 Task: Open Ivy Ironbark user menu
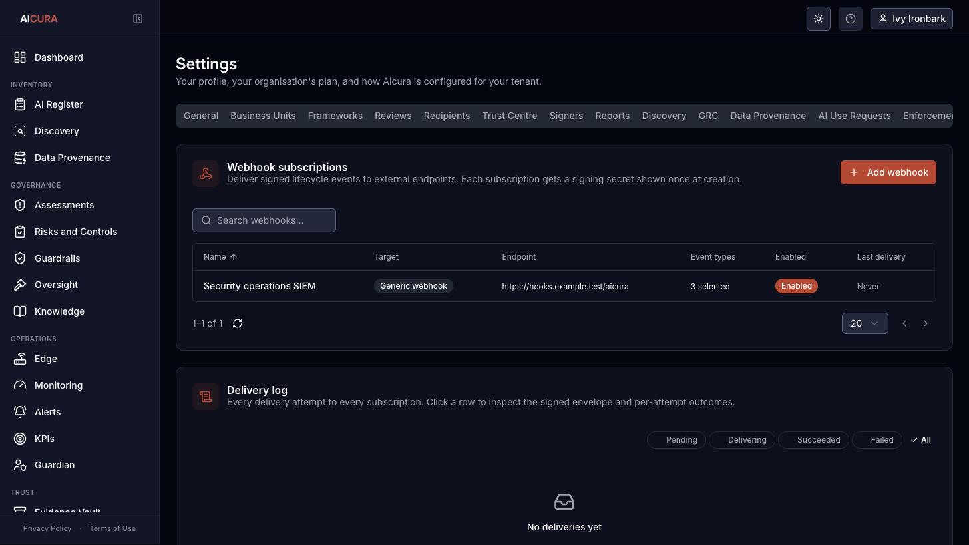[912, 19]
